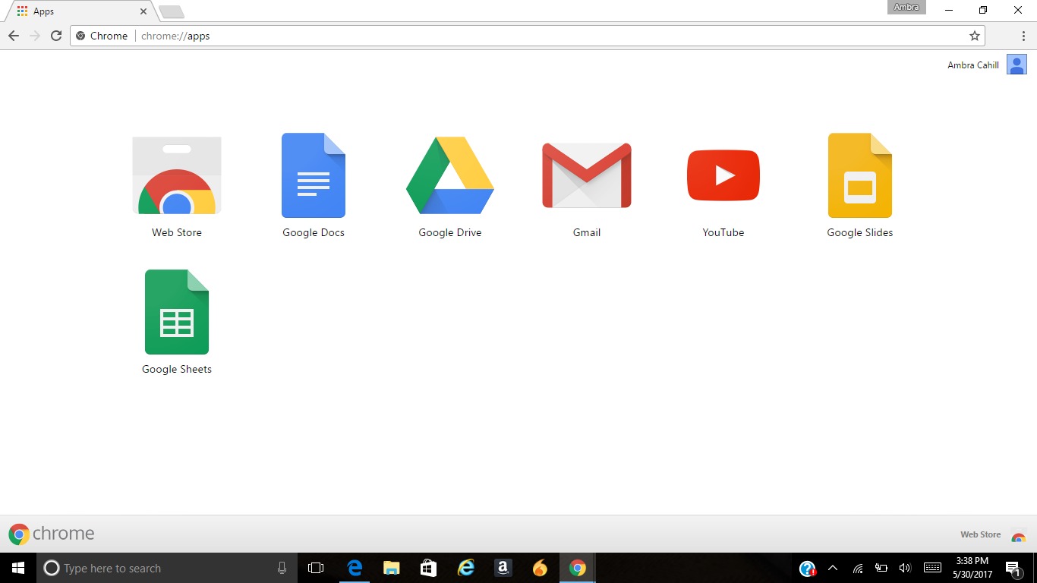The image size is (1037, 583).
Task: Open the Web Store app
Action: tap(177, 176)
